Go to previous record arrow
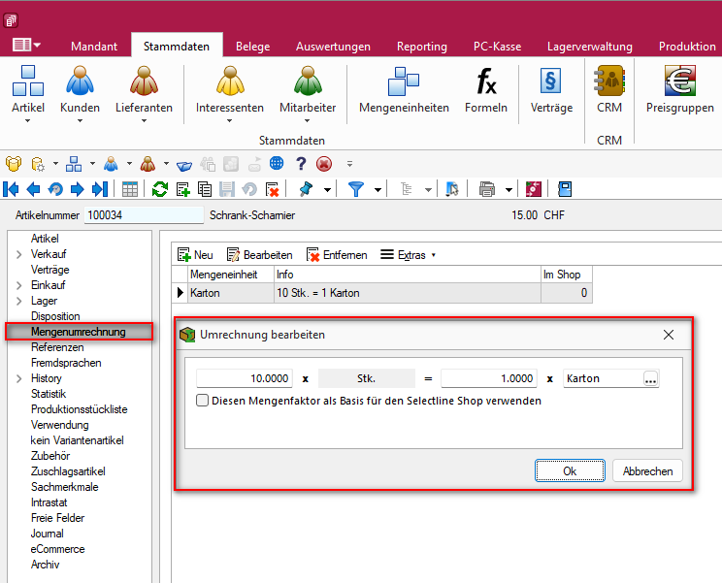This screenshot has height=583, width=722. point(33,189)
